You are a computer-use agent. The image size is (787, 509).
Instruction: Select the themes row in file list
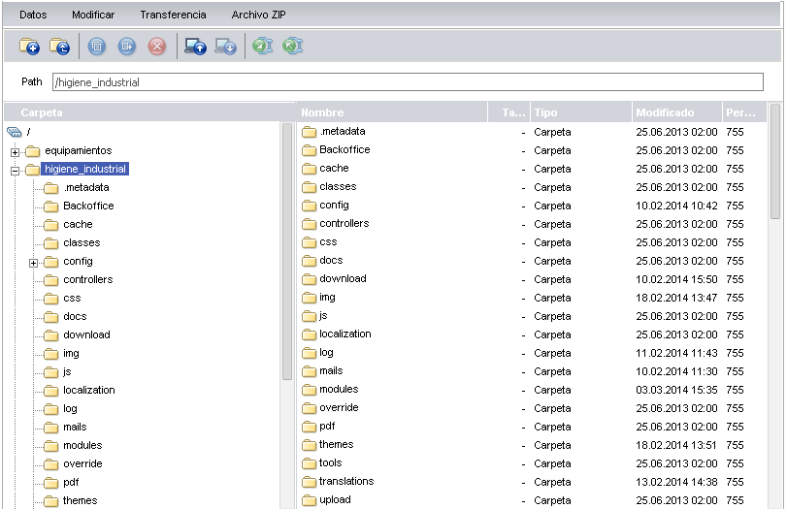click(532, 445)
